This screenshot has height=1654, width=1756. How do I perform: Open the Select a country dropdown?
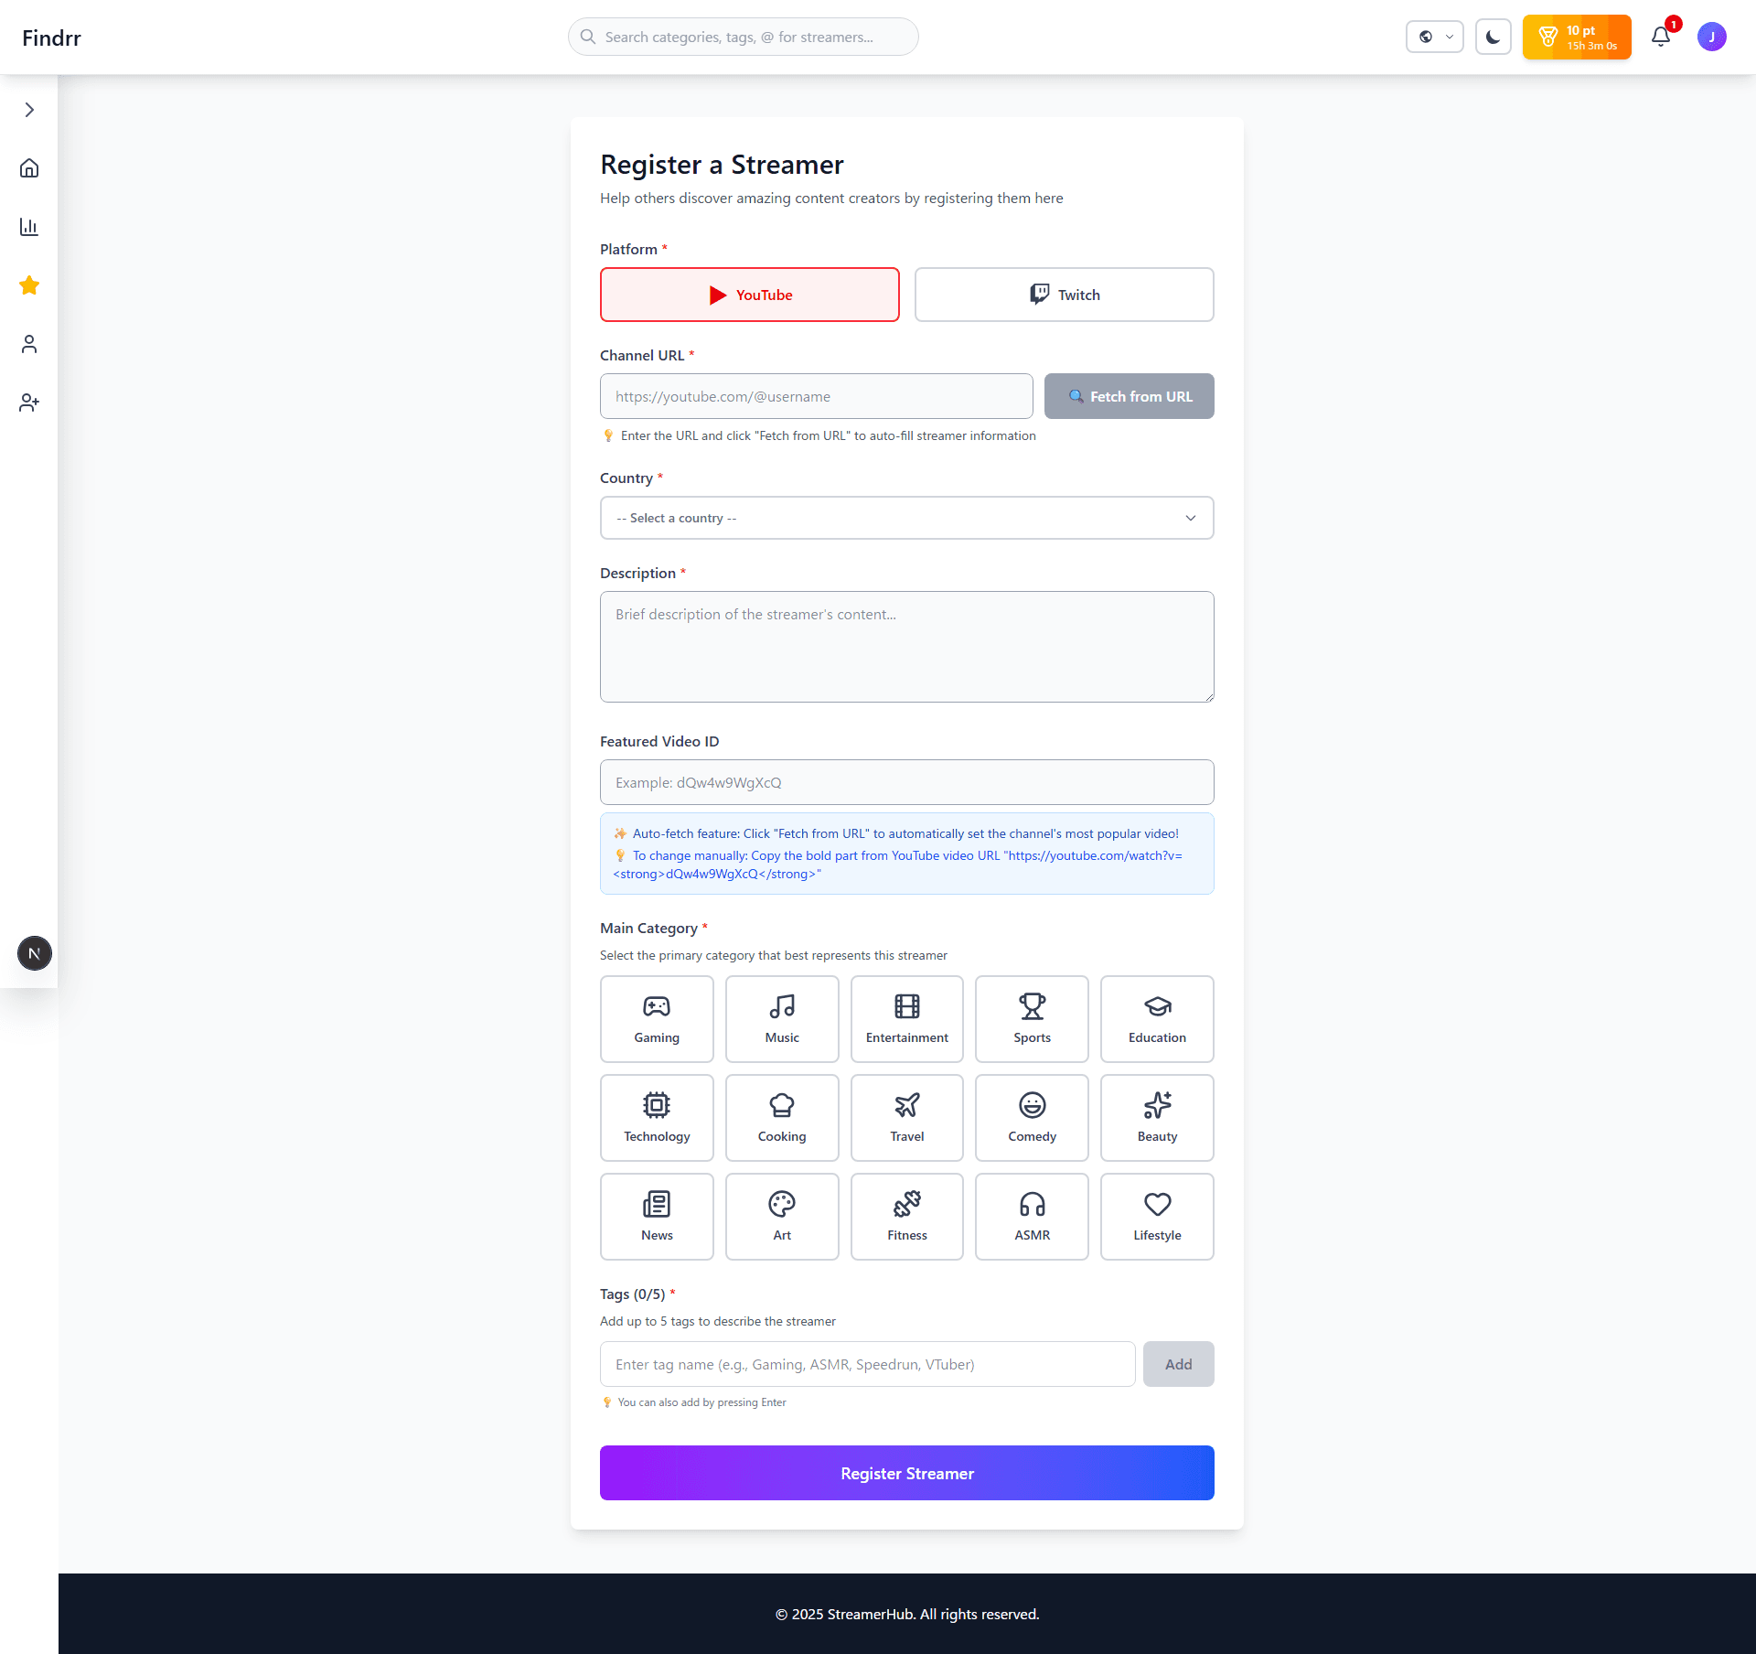click(906, 518)
